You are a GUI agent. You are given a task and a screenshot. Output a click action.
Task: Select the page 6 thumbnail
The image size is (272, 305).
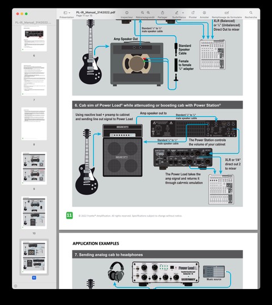tap(34, 38)
